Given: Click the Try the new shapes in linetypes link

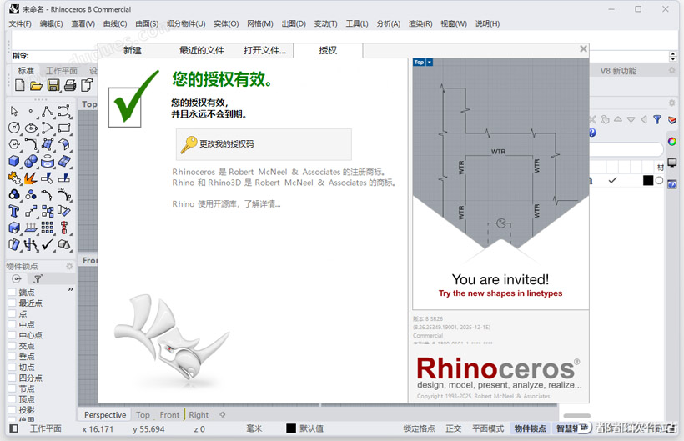Looking at the screenshot, I should click(500, 293).
